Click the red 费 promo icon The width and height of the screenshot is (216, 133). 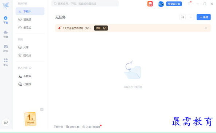coord(150,4)
